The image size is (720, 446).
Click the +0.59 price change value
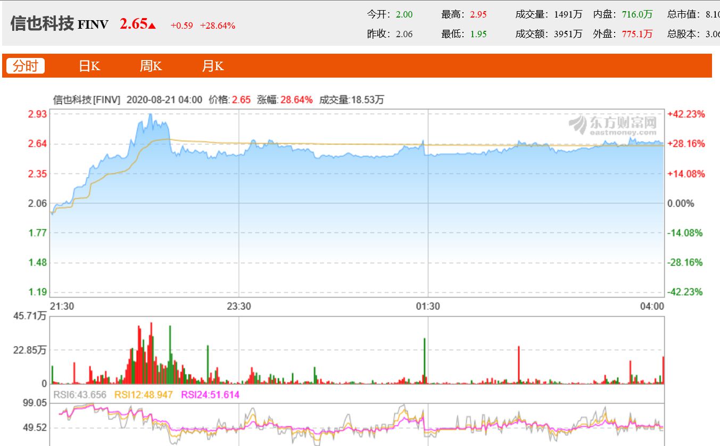point(181,26)
